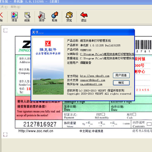Cancel edits with the 取消 toolbar icon

(54, 17)
